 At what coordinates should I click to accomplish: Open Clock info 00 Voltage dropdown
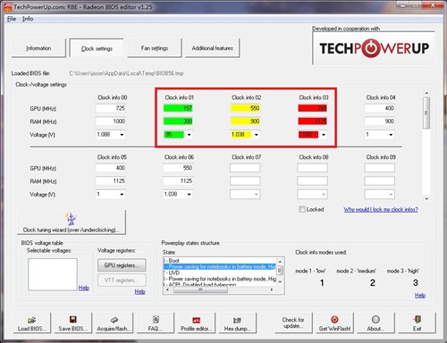(122, 135)
